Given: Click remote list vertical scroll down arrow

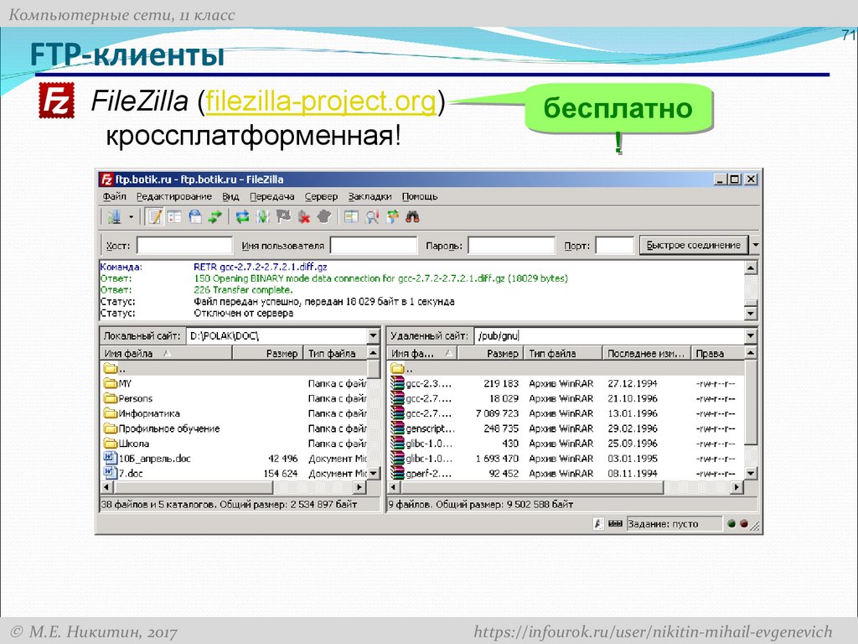Looking at the screenshot, I should (751, 473).
